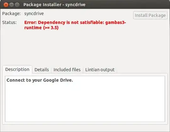Screen dimensions: 170x132
Task: Show the Included files tab
Action: (x=67, y=70)
